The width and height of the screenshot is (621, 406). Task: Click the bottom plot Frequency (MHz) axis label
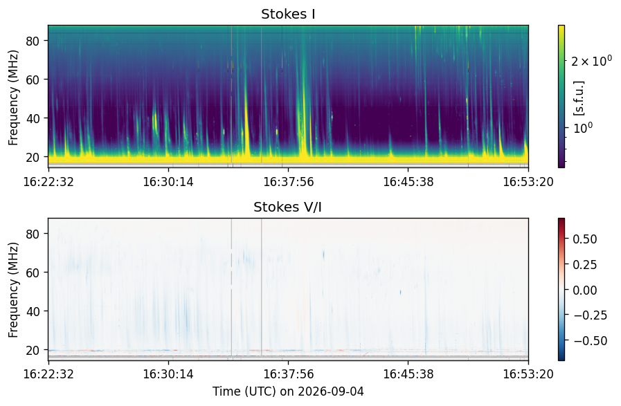tap(13, 290)
